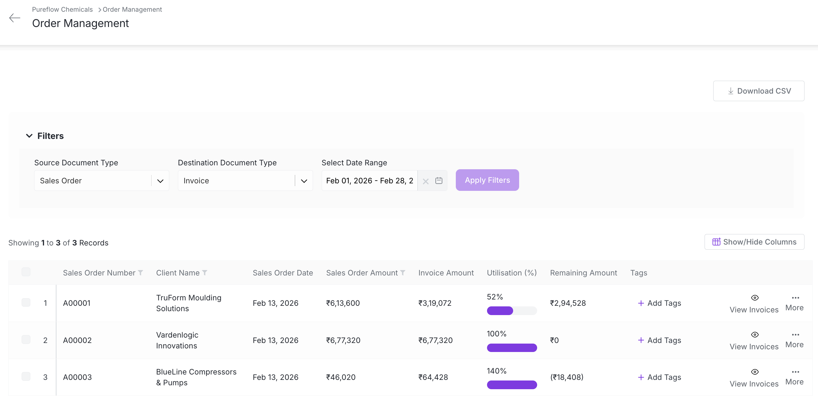Viewport: 818px width, 403px height.
Task: Tick the checkbox for row A00003
Action: [26, 377]
